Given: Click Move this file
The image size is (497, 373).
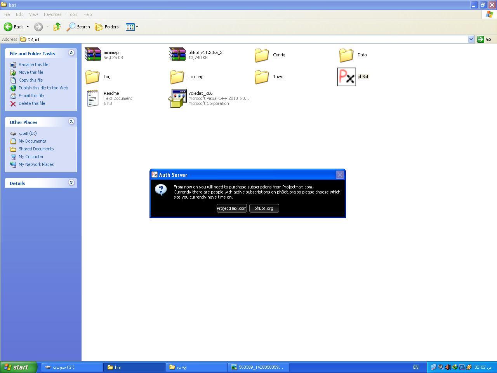Looking at the screenshot, I should tap(31, 72).
